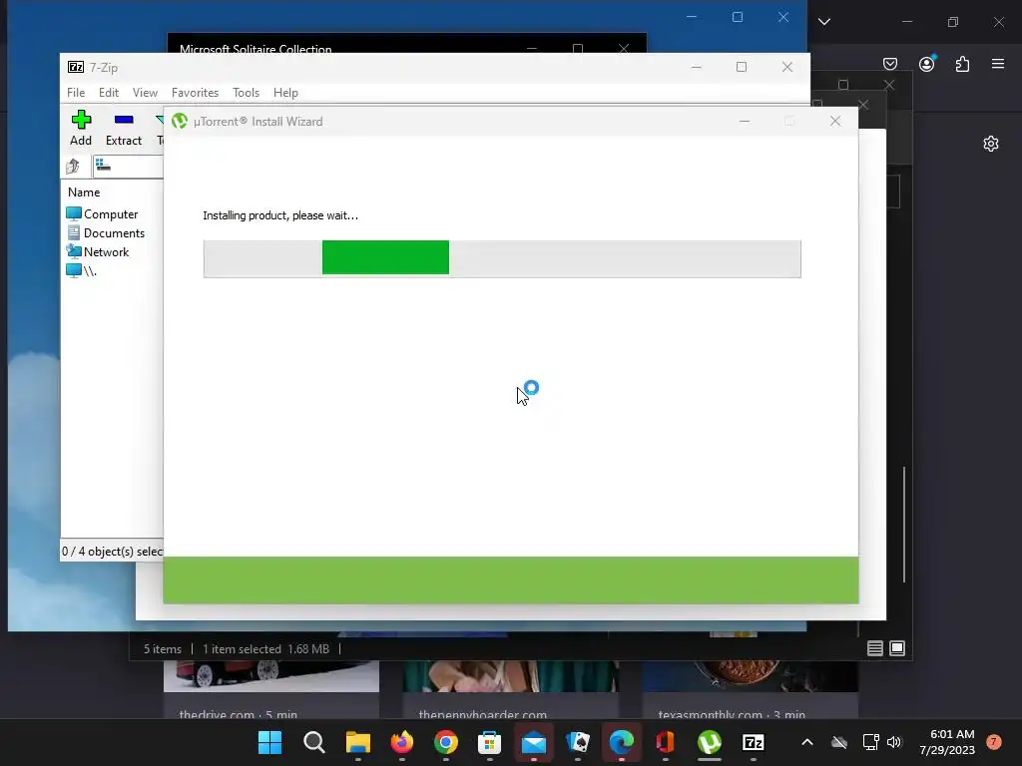Open Mail app from taskbar
This screenshot has height=766, width=1022.
click(534, 742)
